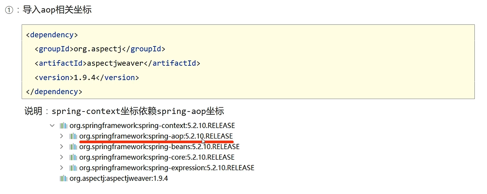Expand the spring-expression dependency node

point(62,168)
